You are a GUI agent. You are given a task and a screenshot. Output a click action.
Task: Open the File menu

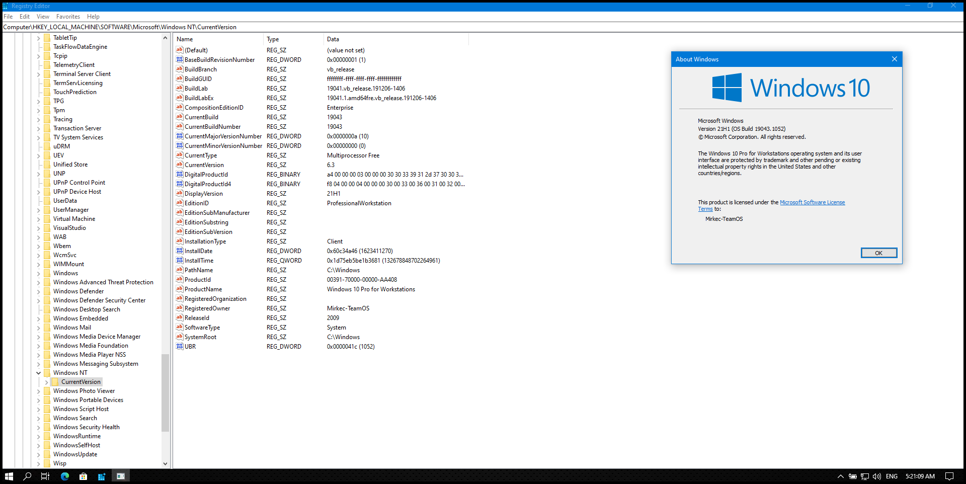[8, 17]
